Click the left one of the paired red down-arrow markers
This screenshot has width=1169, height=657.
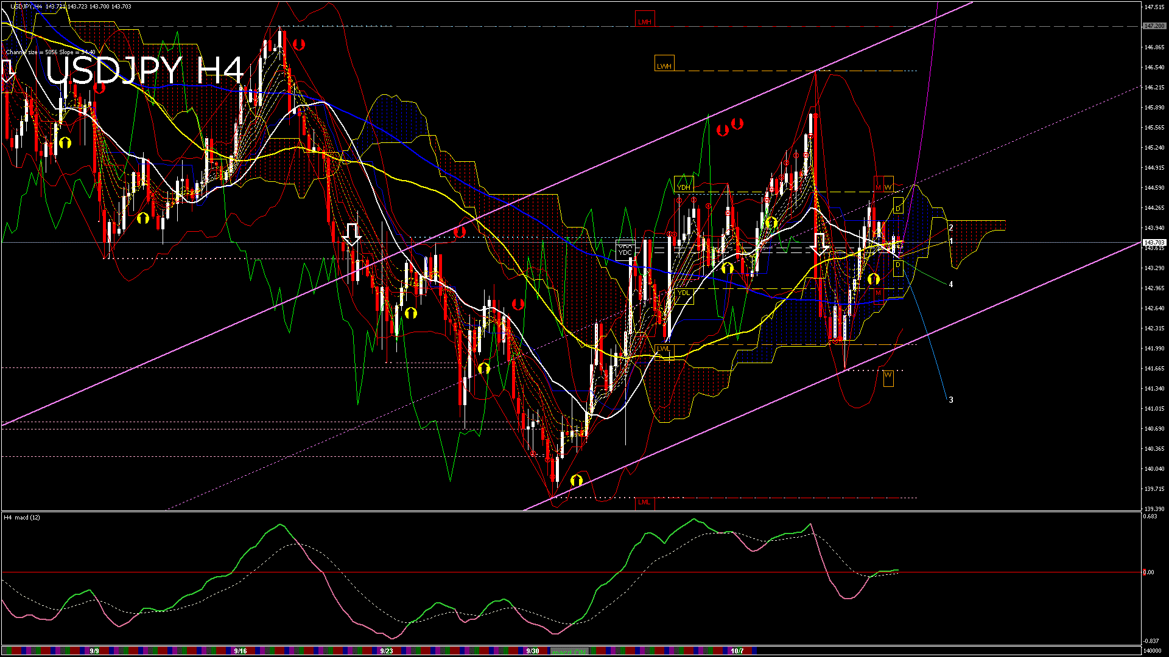pyautogui.click(x=723, y=130)
